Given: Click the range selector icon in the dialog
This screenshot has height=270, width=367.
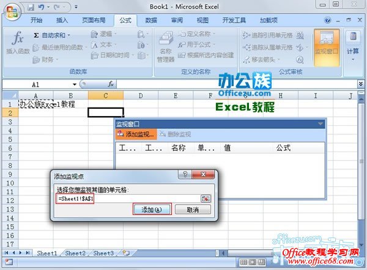Looking at the screenshot, I should coord(206,199).
